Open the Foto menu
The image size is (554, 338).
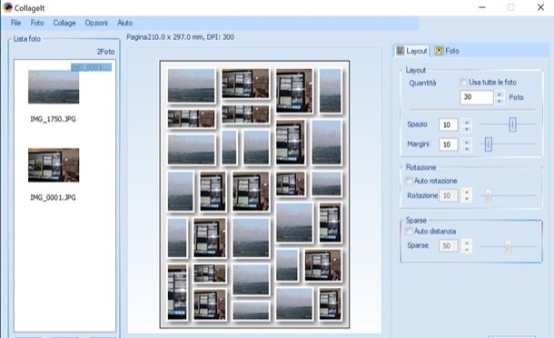(x=37, y=23)
